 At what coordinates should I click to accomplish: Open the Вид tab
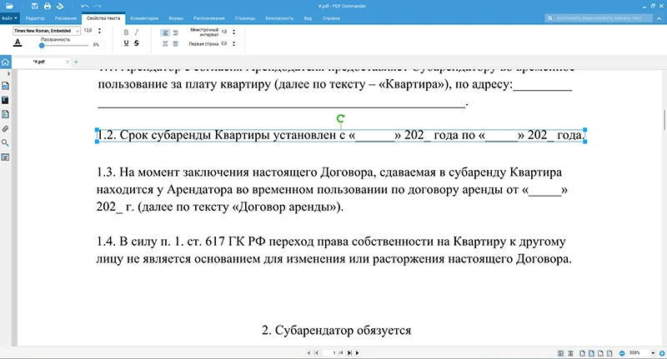point(308,18)
